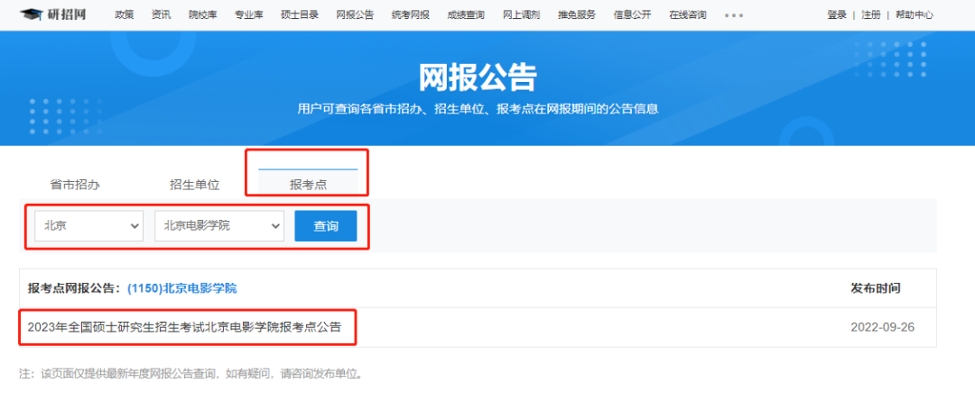Click the banner subtitle about 省市招办、招生单位
Screen dimensions: 975x401
pyautogui.click(x=478, y=109)
